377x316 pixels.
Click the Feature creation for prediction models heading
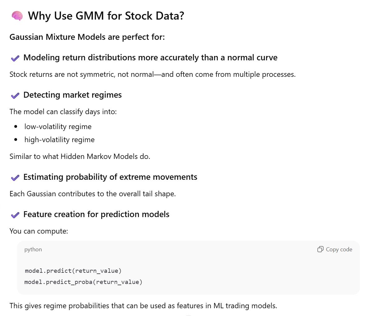pyautogui.click(x=96, y=214)
